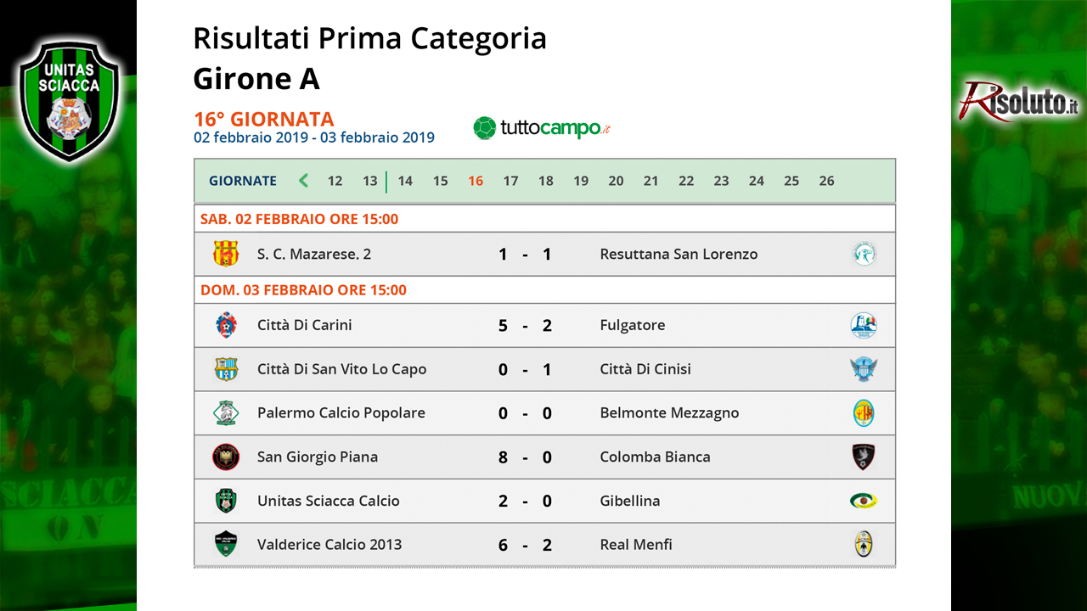
Task: Click San Giorgio Piana team crest
Action: click(x=225, y=457)
